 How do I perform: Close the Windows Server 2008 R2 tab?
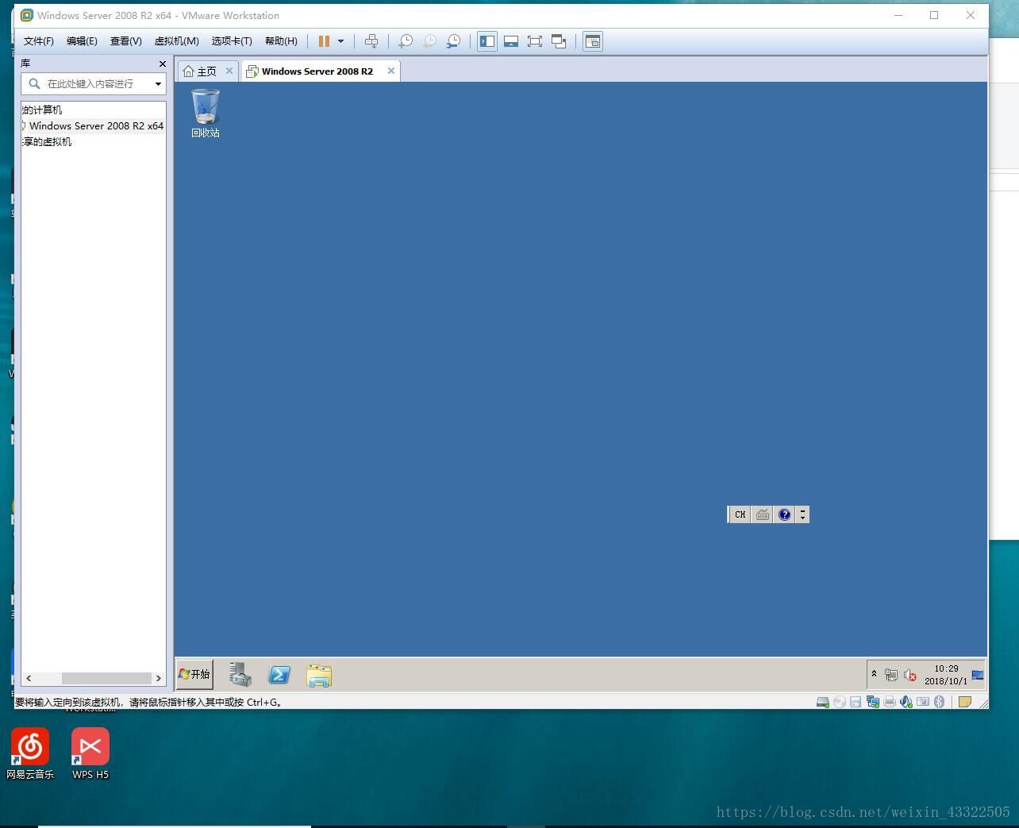coord(391,71)
